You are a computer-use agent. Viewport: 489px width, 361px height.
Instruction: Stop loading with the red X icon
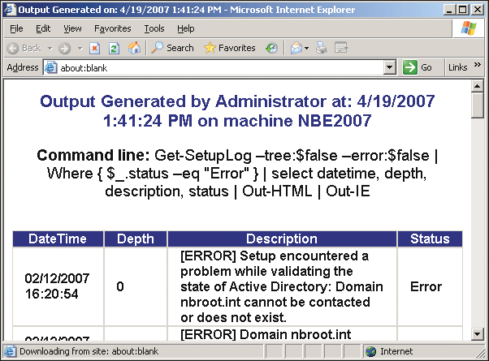pos(94,49)
